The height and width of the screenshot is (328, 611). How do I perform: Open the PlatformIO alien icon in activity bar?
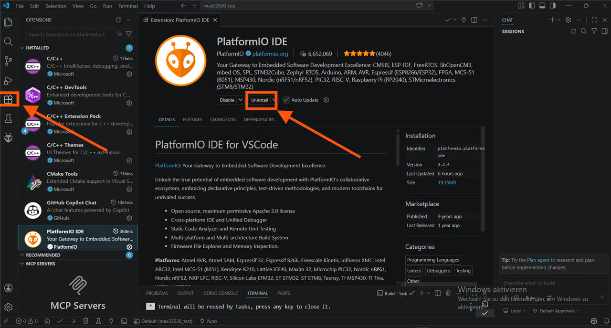8,138
